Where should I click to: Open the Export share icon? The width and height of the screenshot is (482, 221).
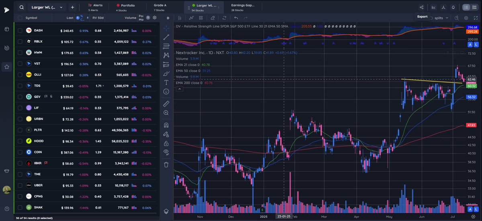pyautogui.click(x=421, y=7)
